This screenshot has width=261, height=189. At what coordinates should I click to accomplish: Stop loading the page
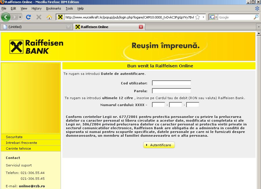point(39,17)
